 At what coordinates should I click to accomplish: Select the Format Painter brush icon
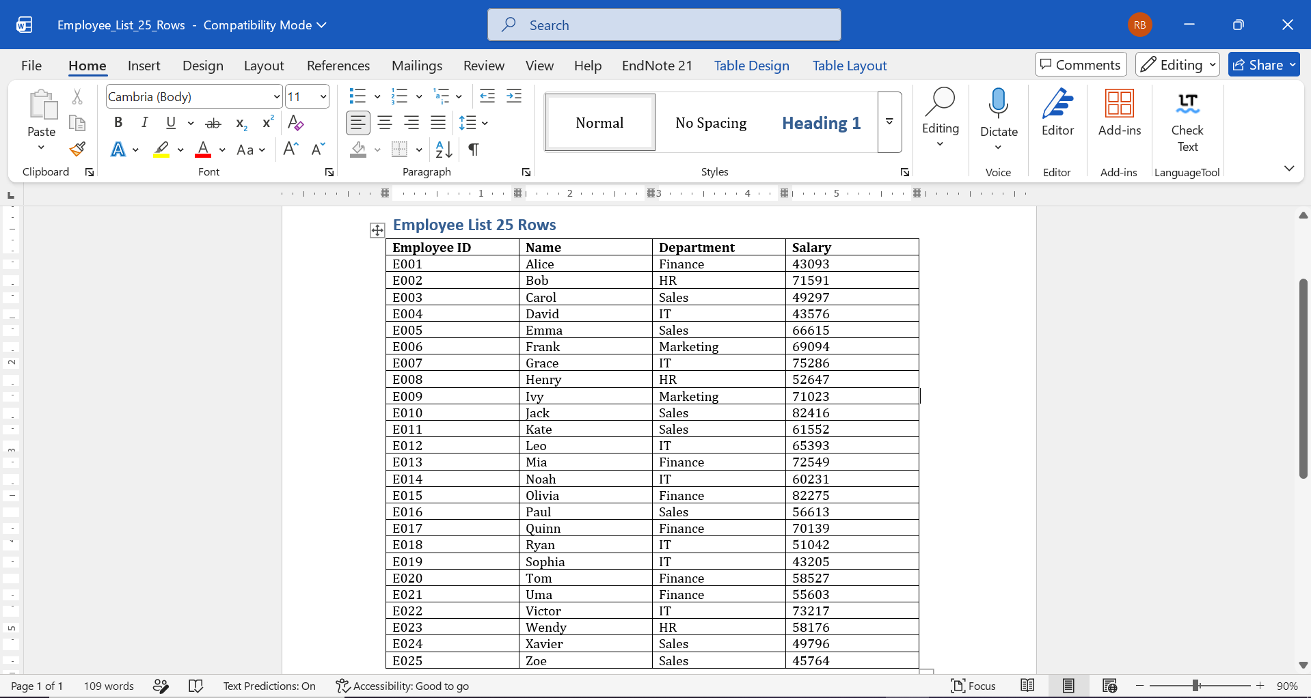coord(77,149)
